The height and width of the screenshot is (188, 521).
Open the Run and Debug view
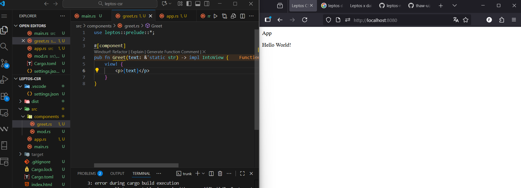click(x=4, y=80)
